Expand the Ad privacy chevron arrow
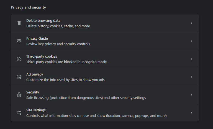213x129 pixels. click(191, 77)
